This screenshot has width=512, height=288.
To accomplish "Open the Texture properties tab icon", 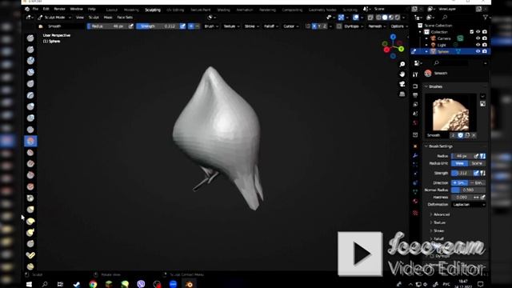I will 415,213.
